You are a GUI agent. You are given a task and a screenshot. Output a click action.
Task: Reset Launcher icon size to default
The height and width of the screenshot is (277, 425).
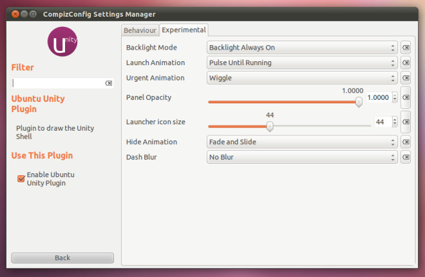click(x=406, y=122)
